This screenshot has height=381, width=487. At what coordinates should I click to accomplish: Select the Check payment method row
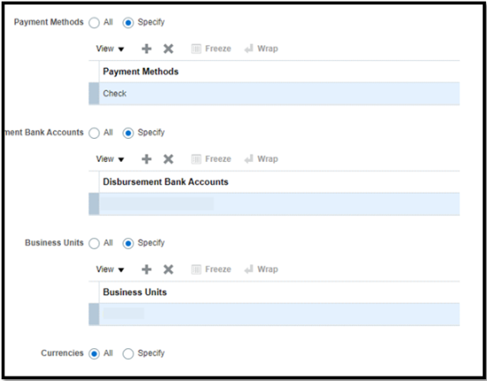pyautogui.click(x=274, y=94)
